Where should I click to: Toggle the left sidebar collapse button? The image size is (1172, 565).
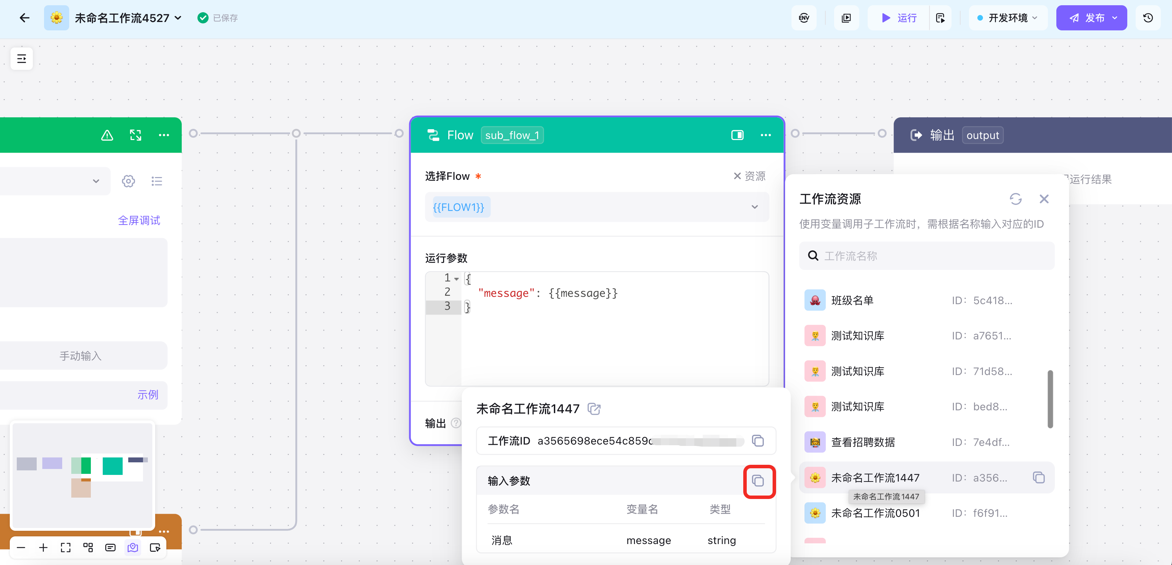tap(21, 59)
